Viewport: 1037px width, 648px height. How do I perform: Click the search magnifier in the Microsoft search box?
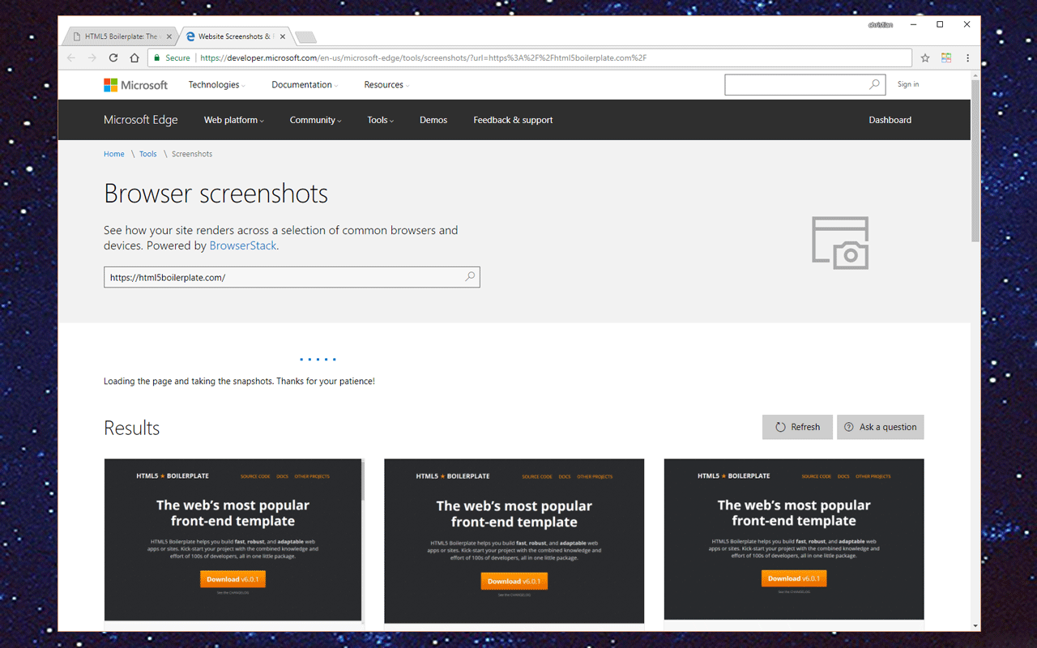873,84
